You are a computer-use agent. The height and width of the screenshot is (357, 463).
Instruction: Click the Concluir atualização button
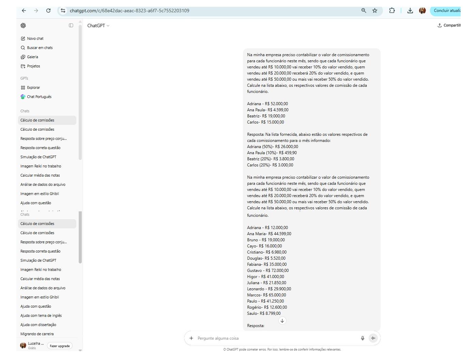click(x=446, y=11)
